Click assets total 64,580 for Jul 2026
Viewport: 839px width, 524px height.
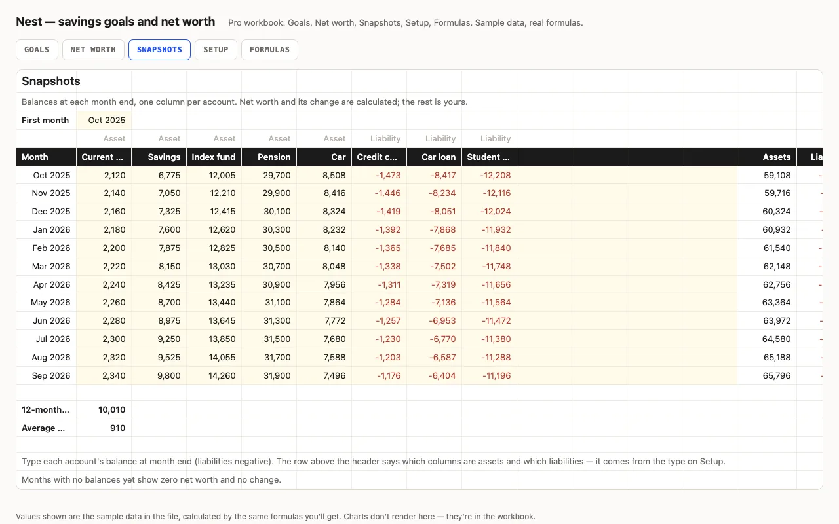coord(767,339)
